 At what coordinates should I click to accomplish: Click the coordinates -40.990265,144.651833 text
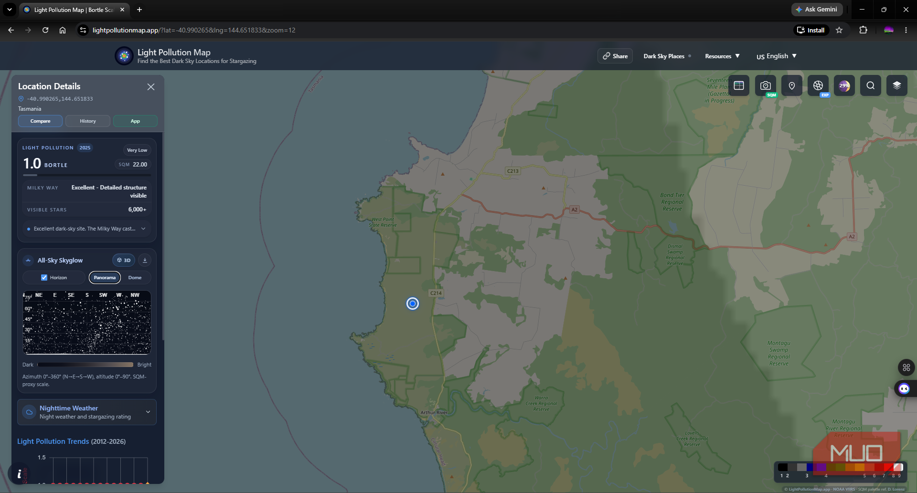(x=60, y=99)
